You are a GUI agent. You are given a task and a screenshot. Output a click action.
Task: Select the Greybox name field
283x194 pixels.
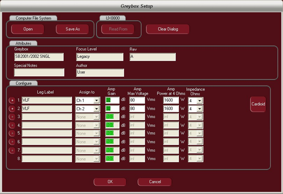[39, 57]
